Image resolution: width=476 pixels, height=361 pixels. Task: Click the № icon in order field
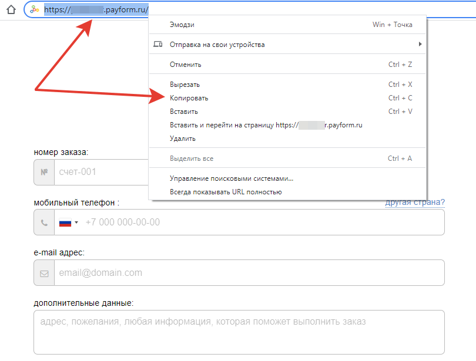(44, 172)
